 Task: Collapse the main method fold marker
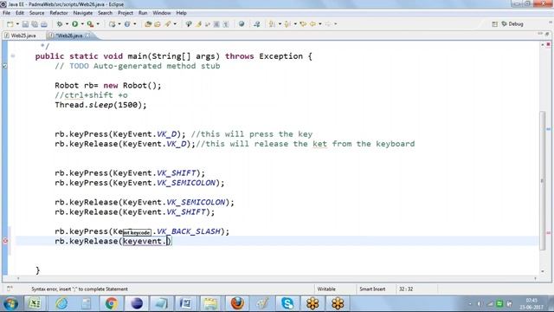(x=13, y=55)
